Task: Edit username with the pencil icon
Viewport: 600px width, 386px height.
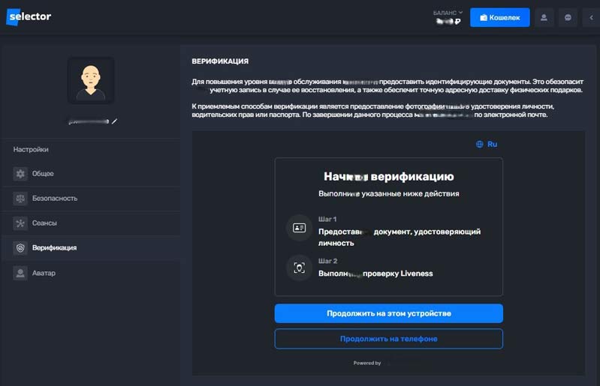Action: coord(114,121)
